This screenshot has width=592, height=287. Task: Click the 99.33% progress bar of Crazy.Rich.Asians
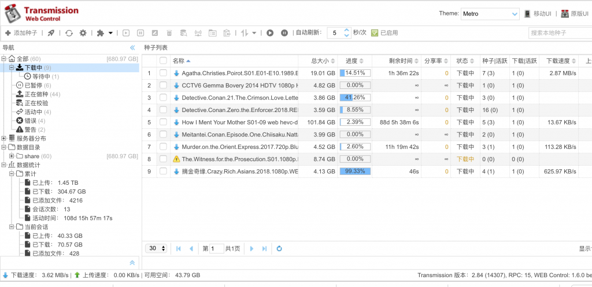355,172
